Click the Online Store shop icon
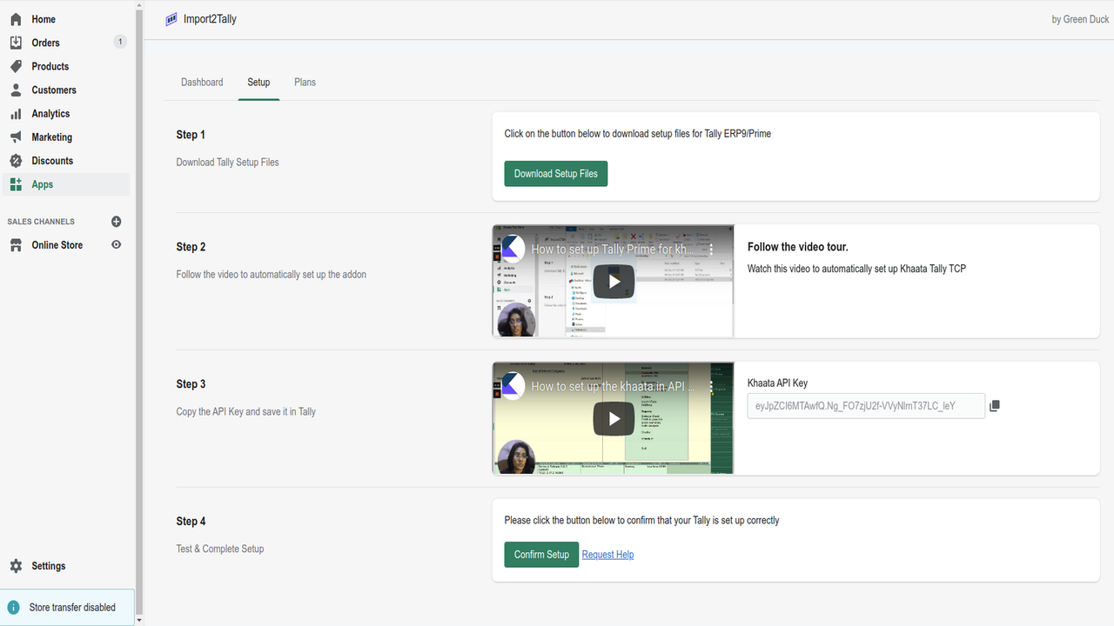Screen dimensions: 1114x626 [16, 245]
